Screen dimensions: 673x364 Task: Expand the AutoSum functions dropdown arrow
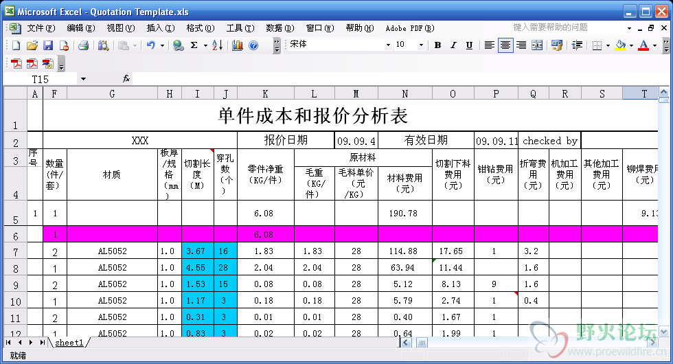205,45
